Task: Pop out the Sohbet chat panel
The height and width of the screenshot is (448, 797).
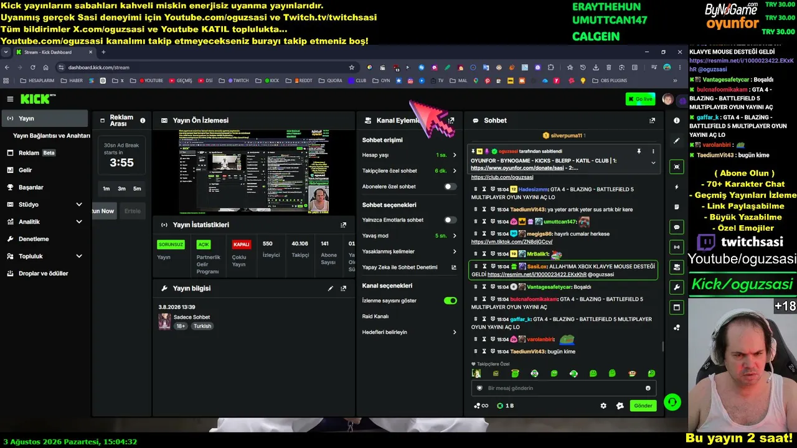Action: [x=652, y=121]
